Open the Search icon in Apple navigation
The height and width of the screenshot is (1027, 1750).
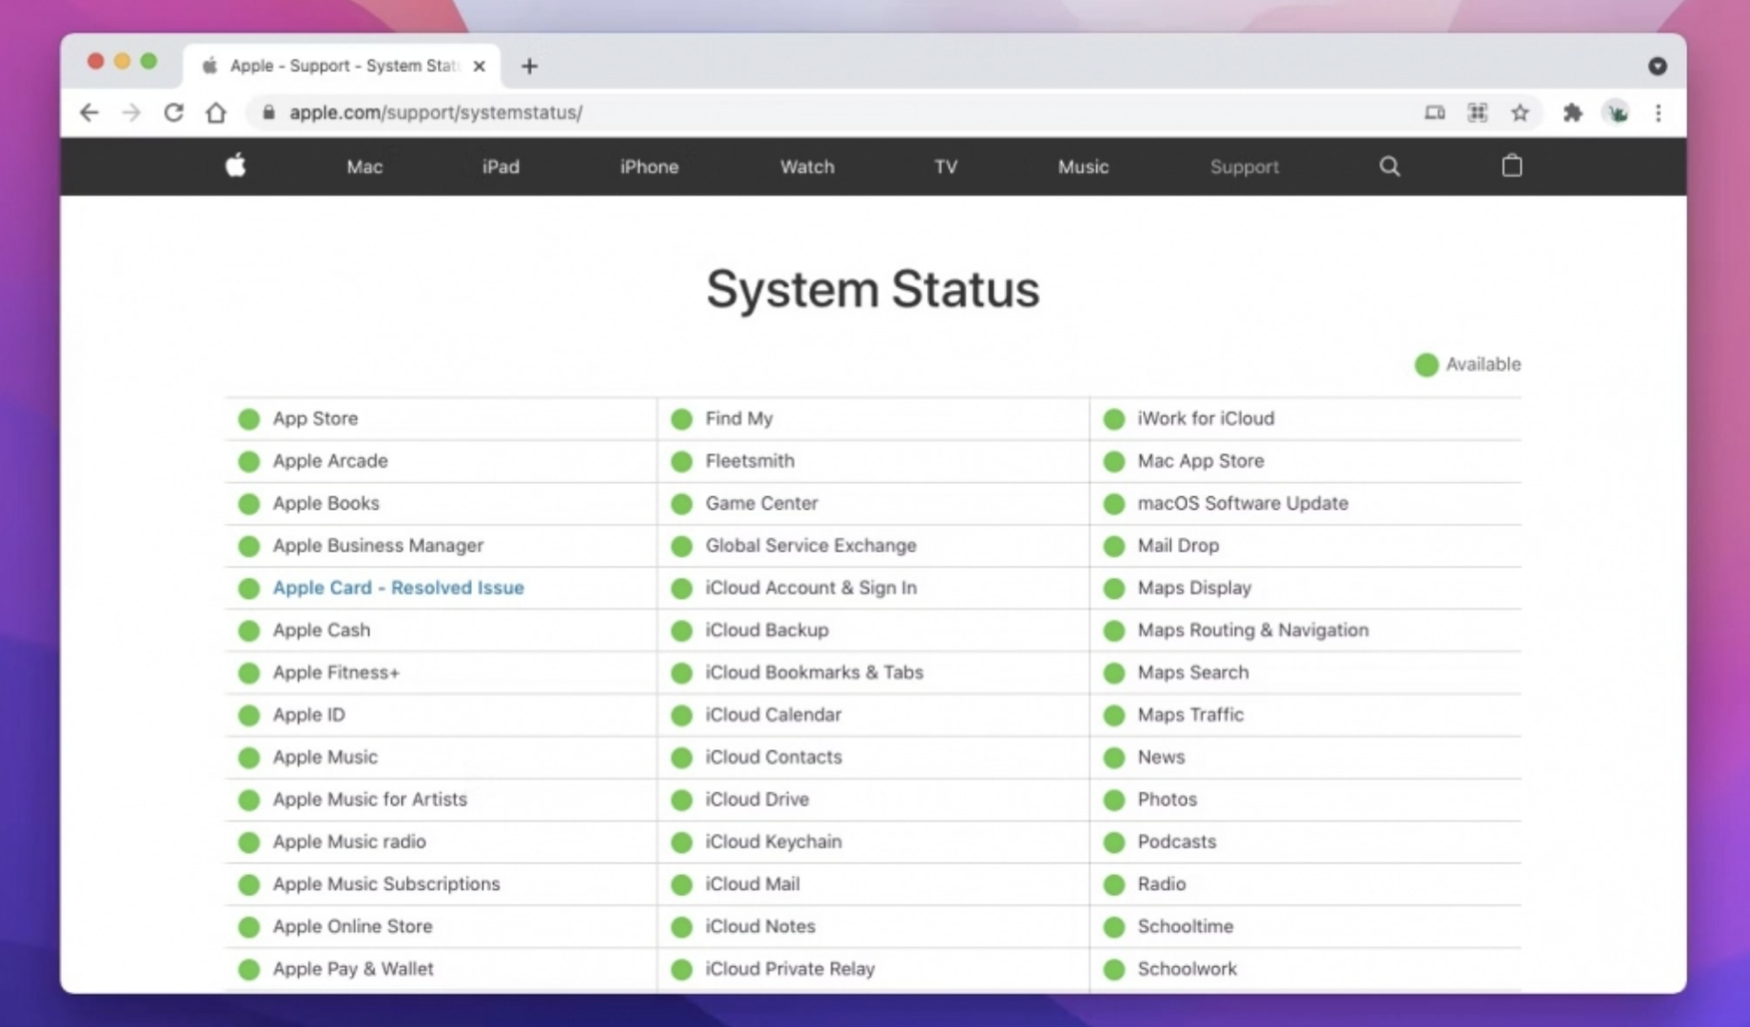[x=1389, y=165]
